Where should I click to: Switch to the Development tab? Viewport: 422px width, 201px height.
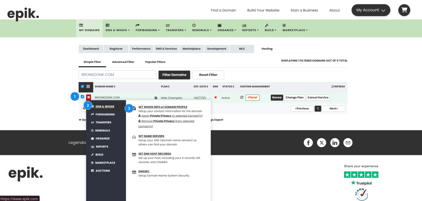click(217, 49)
